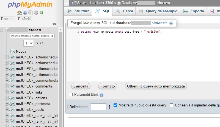Image resolution: width=220 pixels, height=127 pixels.
Task: Jump to last page with >> arrow
Action: (42, 43)
